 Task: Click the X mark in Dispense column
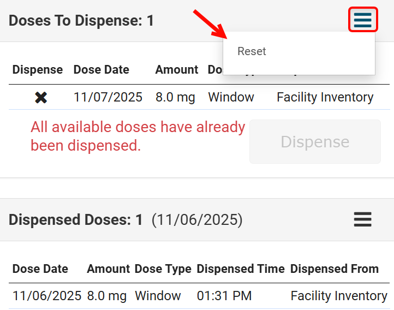coord(41,98)
